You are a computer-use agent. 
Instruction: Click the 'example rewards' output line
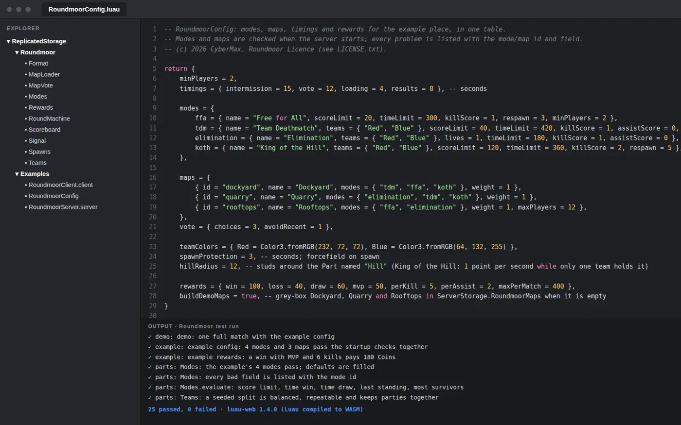272,357
